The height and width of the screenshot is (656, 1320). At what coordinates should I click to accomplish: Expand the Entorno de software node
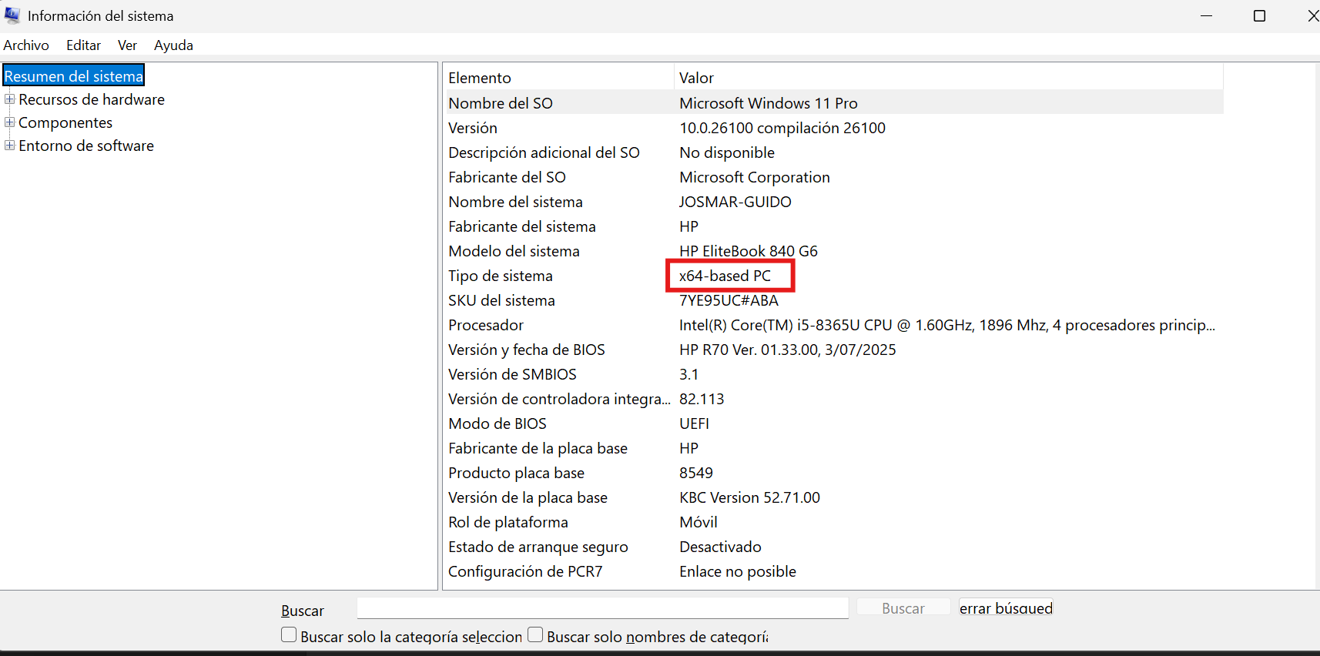click(x=10, y=146)
